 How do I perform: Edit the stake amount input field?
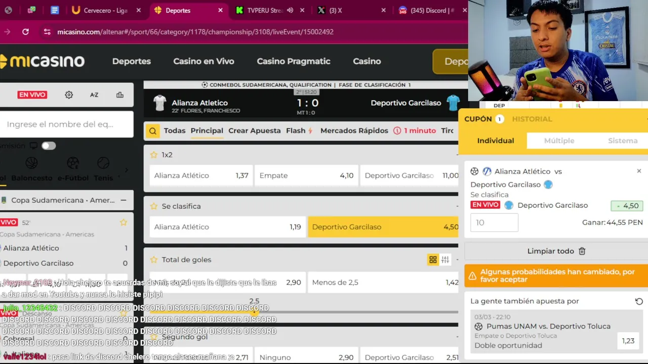[x=494, y=222]
